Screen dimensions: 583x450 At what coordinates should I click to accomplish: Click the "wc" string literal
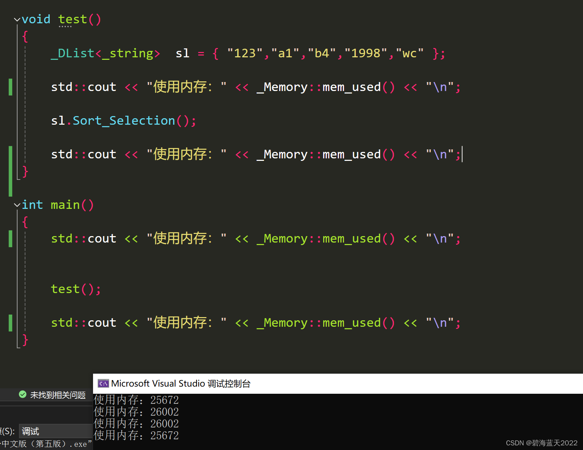[x=410, y=53]
